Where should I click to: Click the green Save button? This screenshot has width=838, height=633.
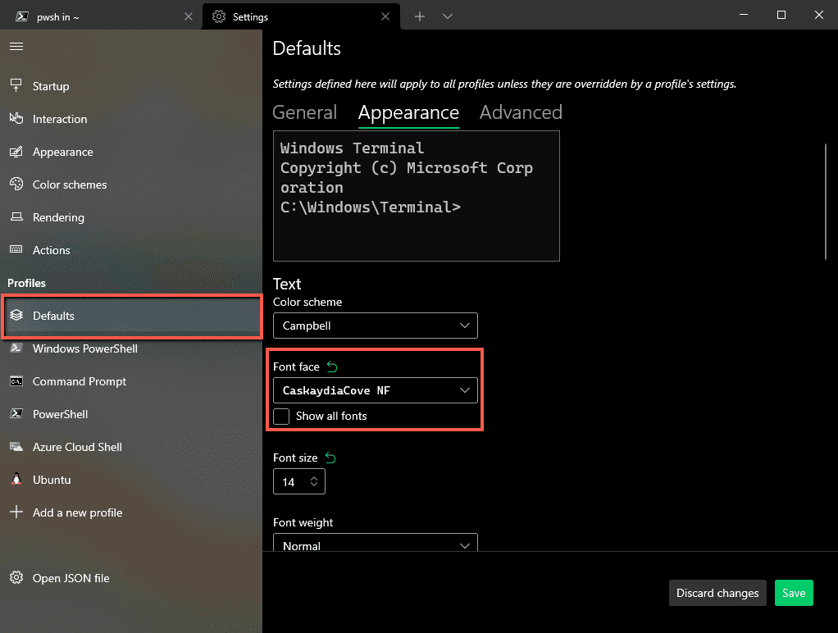(x=793, y=593)
